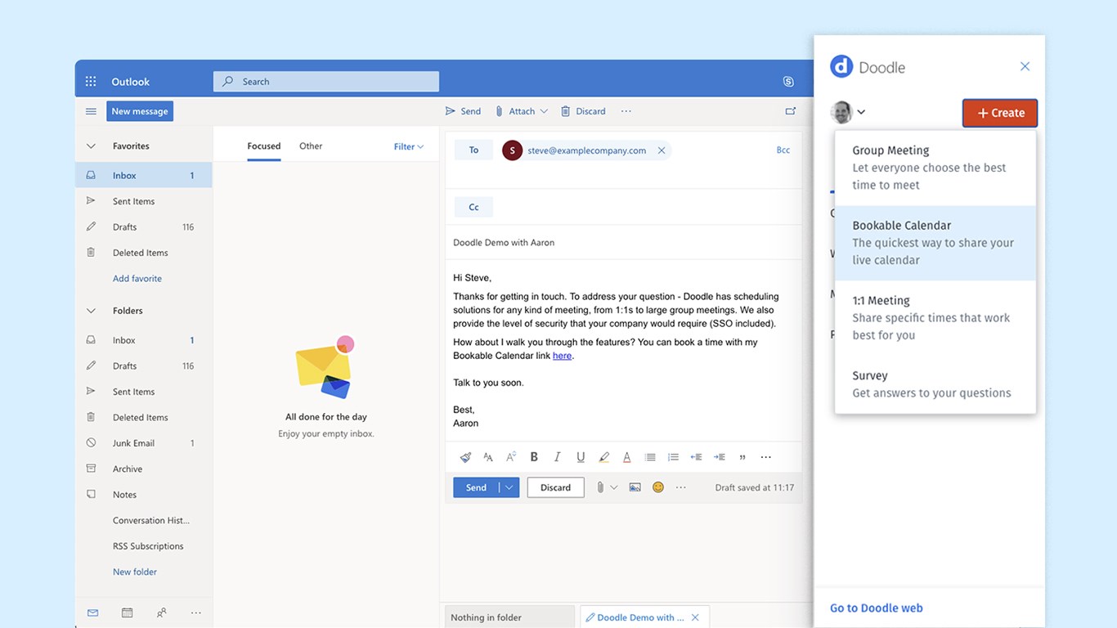
Task: Click the top toolbar Discard trash button
Action: click(584, 111)
